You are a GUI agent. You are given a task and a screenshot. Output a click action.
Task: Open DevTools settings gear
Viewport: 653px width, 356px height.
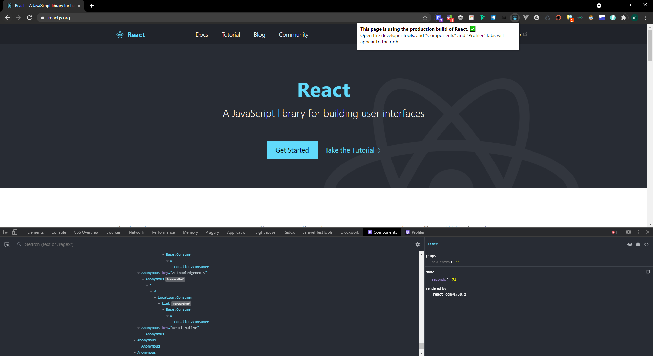point(629,232)
